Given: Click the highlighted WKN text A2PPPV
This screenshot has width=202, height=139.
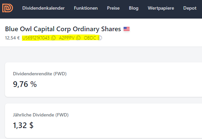Looking at the screenshot, I should 67,38.
